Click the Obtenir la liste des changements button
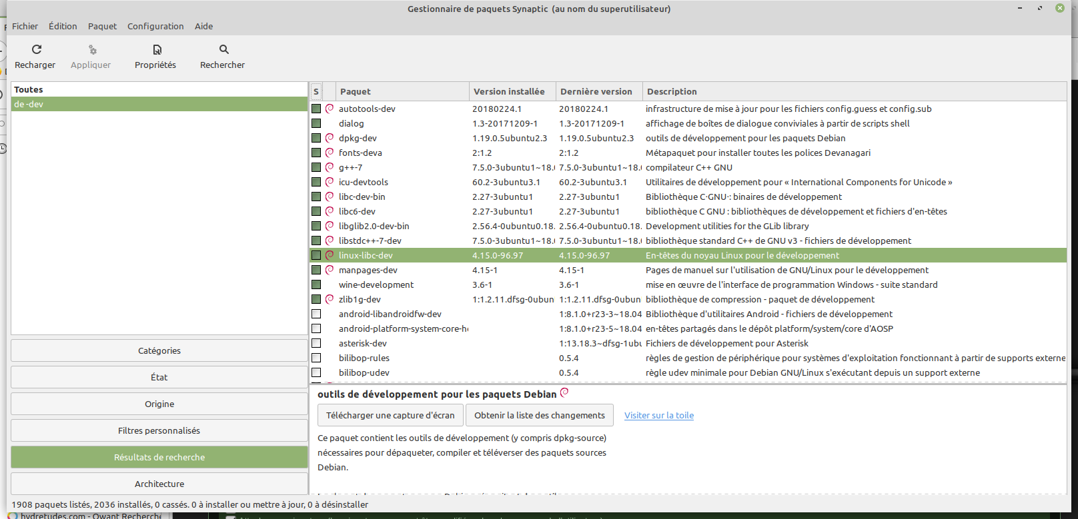 tap(539, 415)
